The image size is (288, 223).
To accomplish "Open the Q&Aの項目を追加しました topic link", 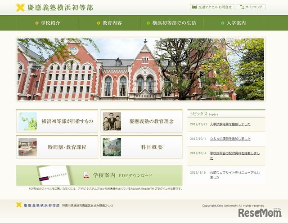I will coord(230,139).
